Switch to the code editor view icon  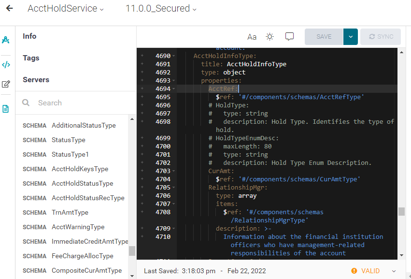[x=6, y=65]
